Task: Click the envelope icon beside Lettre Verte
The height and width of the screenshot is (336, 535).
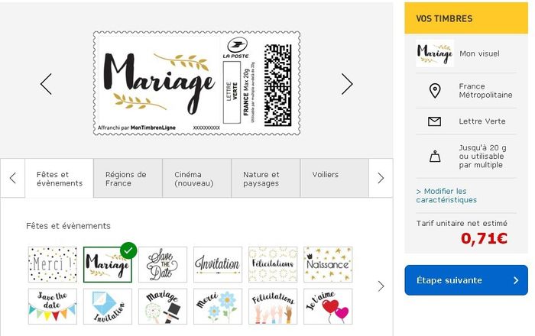Action: click(434, 121)
